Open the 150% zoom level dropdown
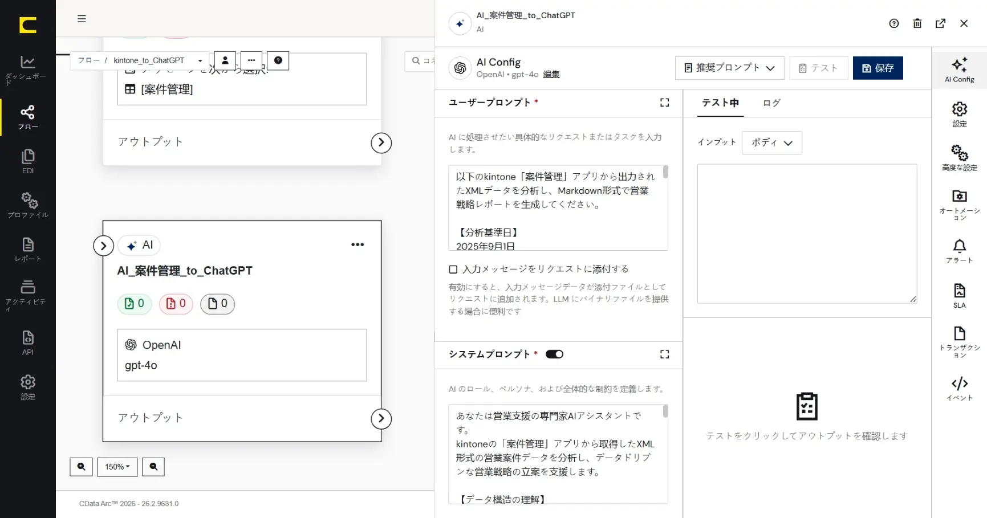 click(117, 467)
